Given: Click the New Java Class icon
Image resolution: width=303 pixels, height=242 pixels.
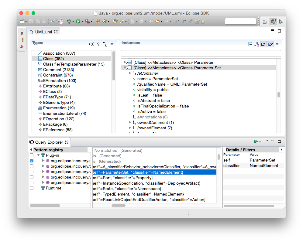Looking at the screenshot, I should click(105, 21).
